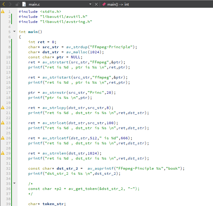Click the go back navigation arrow
The width and height of the screenshot is (213, 206).
[4, 4]
